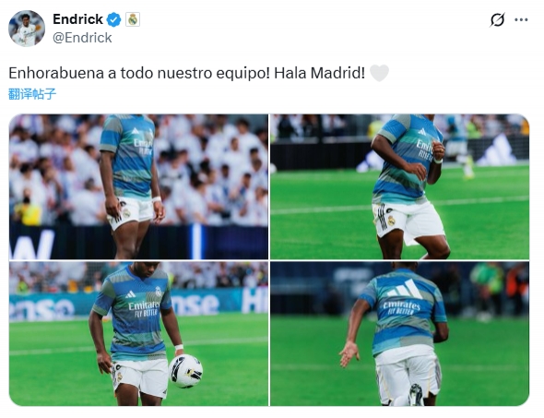Click the soccer ball in the ball photo
The image size is (544, 418).
185,371
